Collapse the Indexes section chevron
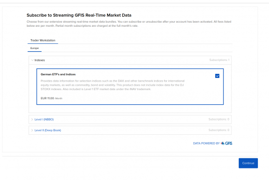Screen dimensions: 269x180 32,60
